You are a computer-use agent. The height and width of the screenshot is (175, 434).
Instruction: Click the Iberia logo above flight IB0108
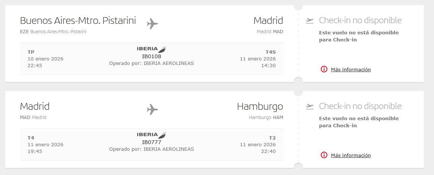pos(151,49)
